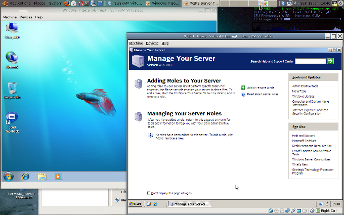Image resolution: width=344 pixels, height=215 pixels.
Task: Open Microsoft TechNet link
Action: pyautogui.click(x=304, y=141)
